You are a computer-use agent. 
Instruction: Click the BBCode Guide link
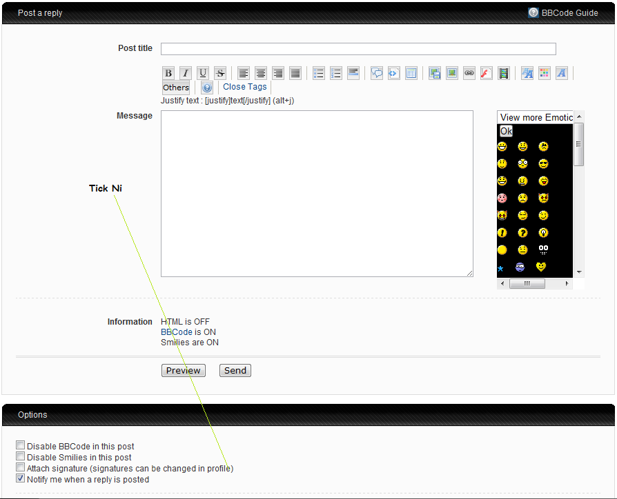pos(570,13)
